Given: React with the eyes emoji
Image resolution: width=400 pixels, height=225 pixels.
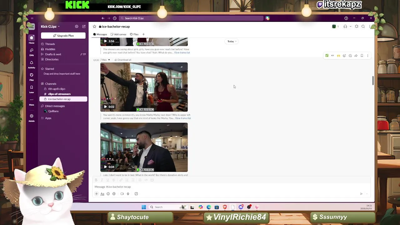Looking at the screenshot, I should click(x=332, y=56).
